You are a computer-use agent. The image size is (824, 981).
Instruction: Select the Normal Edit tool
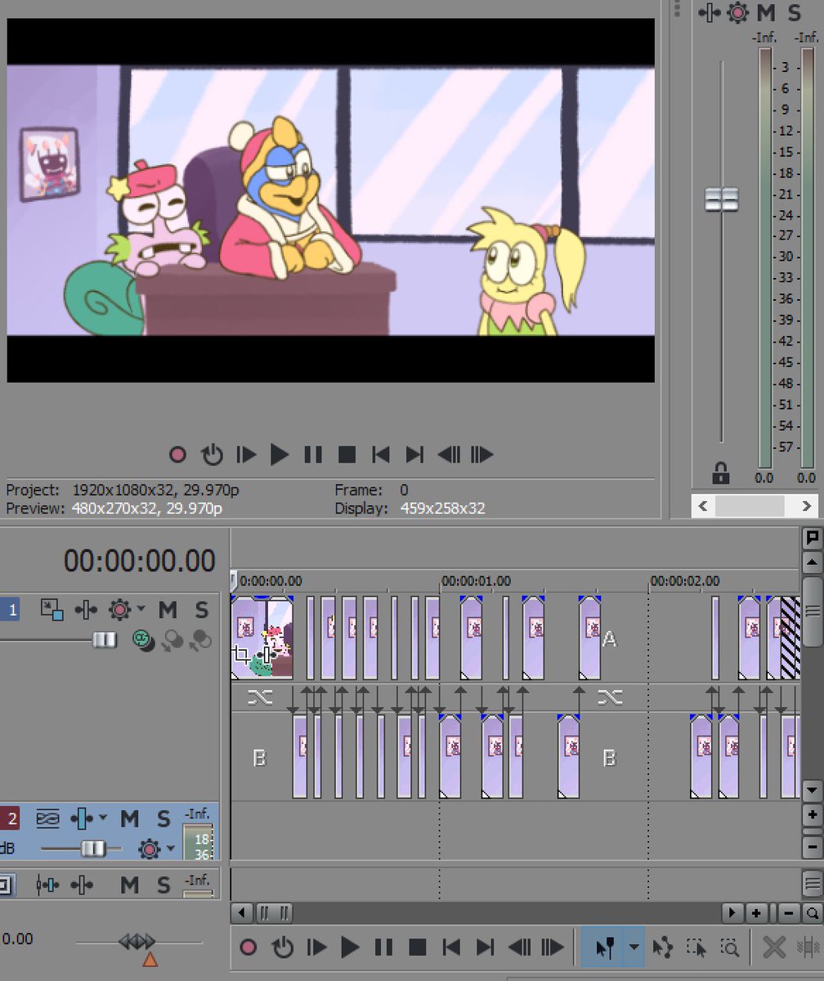[604, 947]
